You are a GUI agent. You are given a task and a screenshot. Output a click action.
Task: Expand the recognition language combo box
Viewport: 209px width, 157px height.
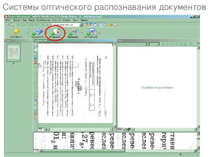(x=81, y=25)
